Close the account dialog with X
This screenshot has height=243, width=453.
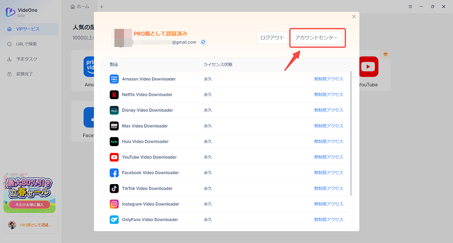coord(354,17)
